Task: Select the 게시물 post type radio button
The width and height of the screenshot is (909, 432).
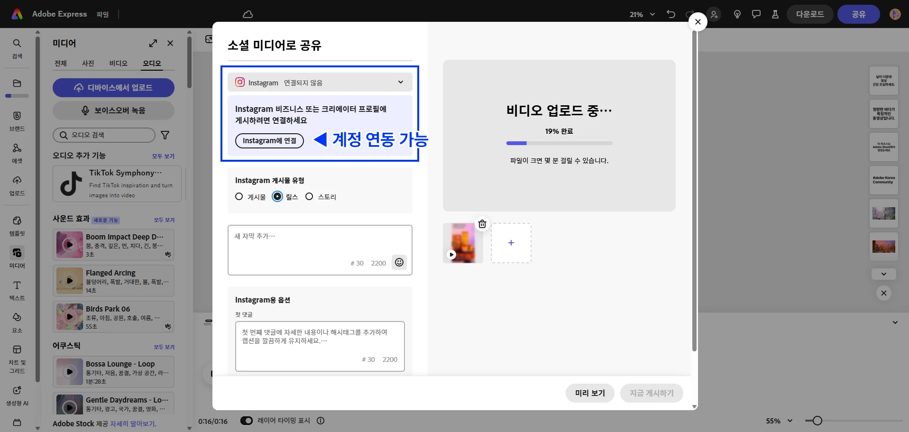Action: point(239,196)
